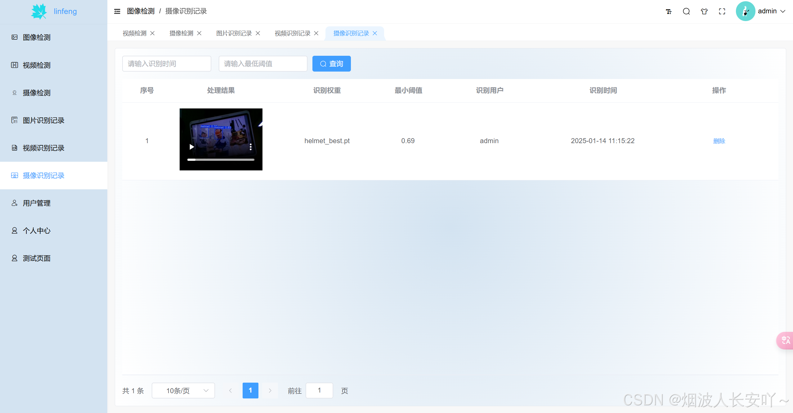Screen dimensions: 793x413
Task: Click the 0.69 threshold value
Action: point(408,141)
